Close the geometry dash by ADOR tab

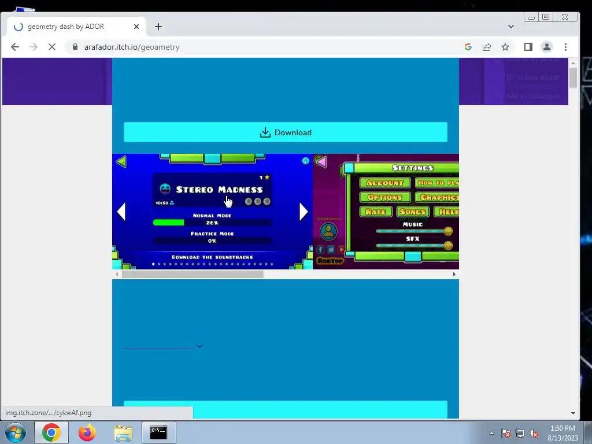[136, 27]
